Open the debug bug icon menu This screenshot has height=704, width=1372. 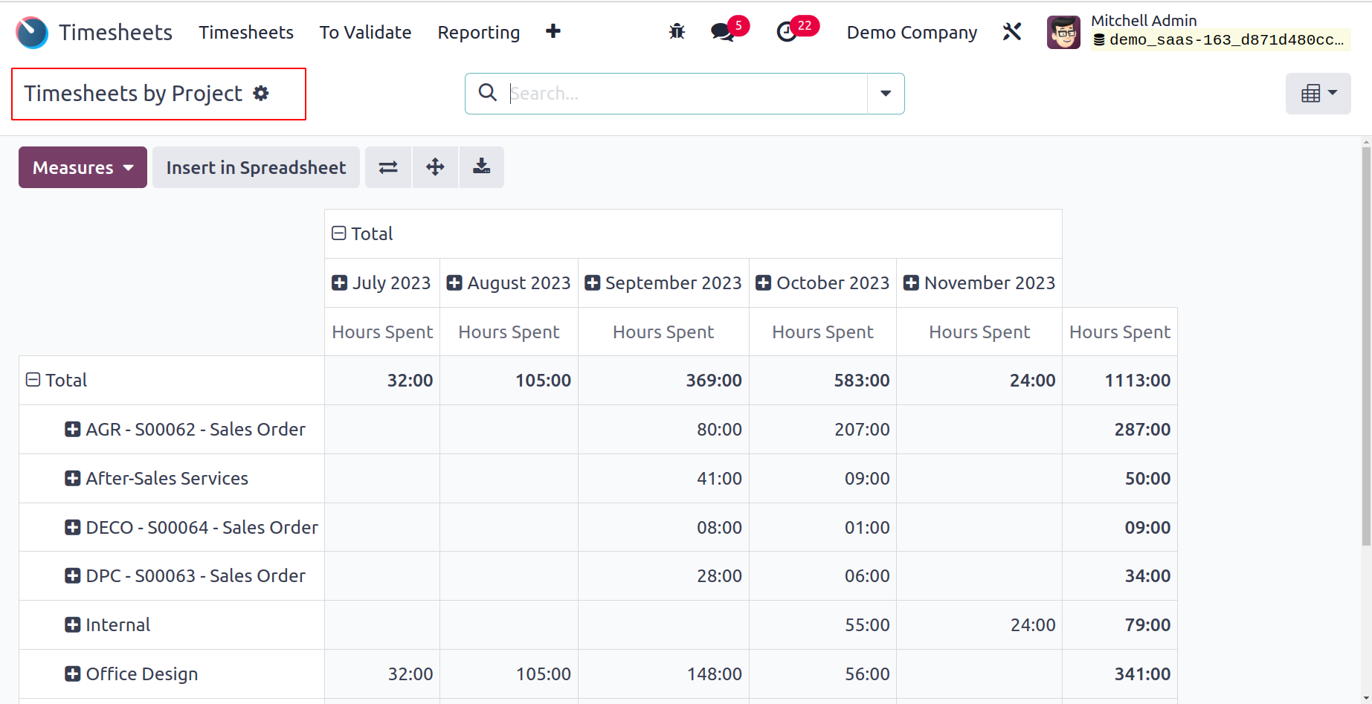point(677,32)
